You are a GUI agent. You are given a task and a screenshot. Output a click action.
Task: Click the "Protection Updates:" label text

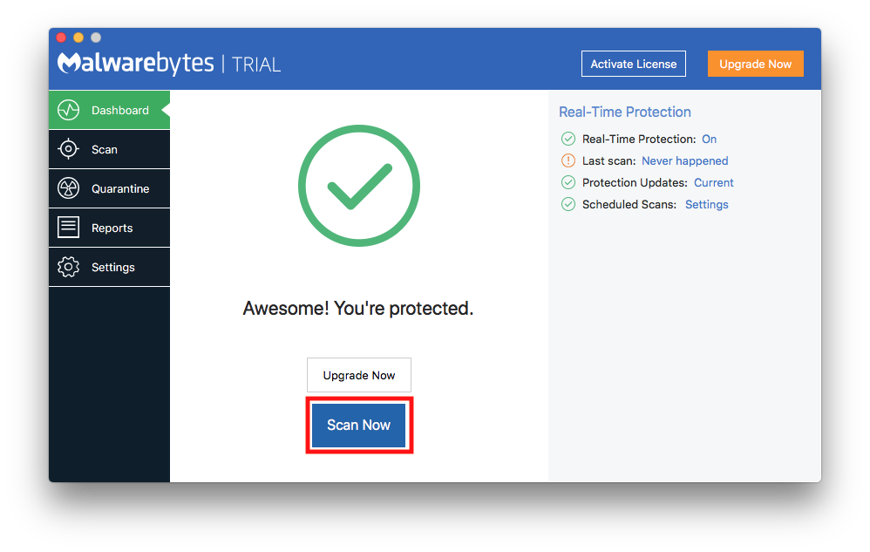click(x=635, y=182)
